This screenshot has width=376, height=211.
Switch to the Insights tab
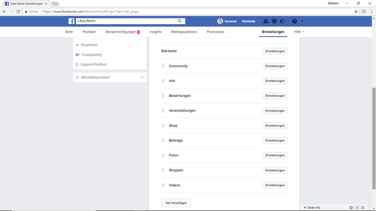point(155,32)
